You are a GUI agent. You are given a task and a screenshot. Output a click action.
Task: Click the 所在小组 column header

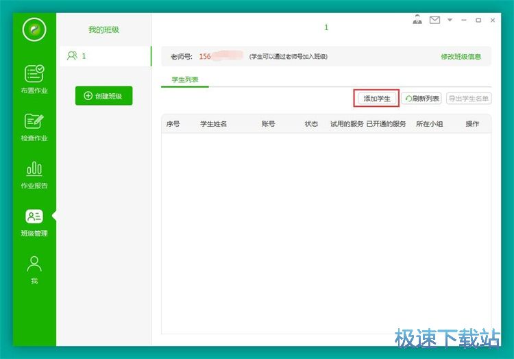click(430, 124)
